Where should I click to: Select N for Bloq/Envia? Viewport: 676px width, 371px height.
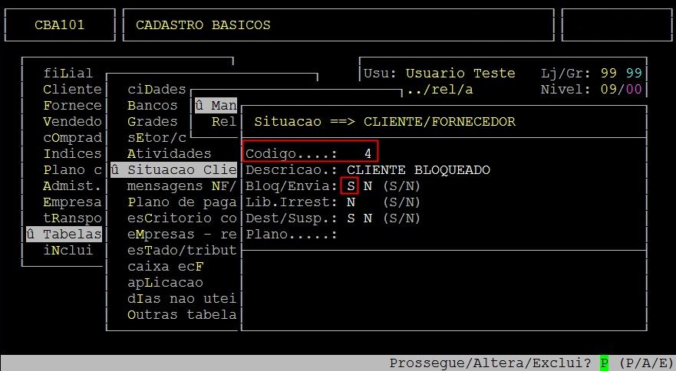[368, 186]
